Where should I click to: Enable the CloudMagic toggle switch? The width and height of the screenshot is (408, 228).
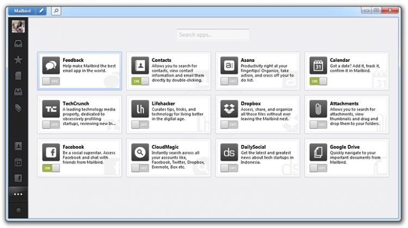click(x=140, y=168)
